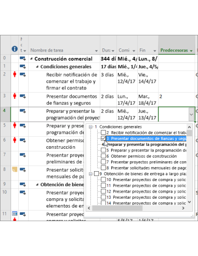The width and height of the screenshot is (198, 256).
Task: Click the dropdown horizontal scrollbar right arrow
Action: pos(183,208)
